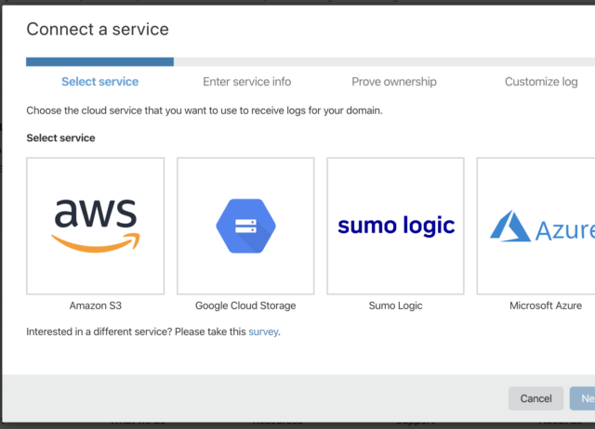The image size is (595, 429).
Task: Cancel the Connect a service dialog
Action: click(535, 398)
